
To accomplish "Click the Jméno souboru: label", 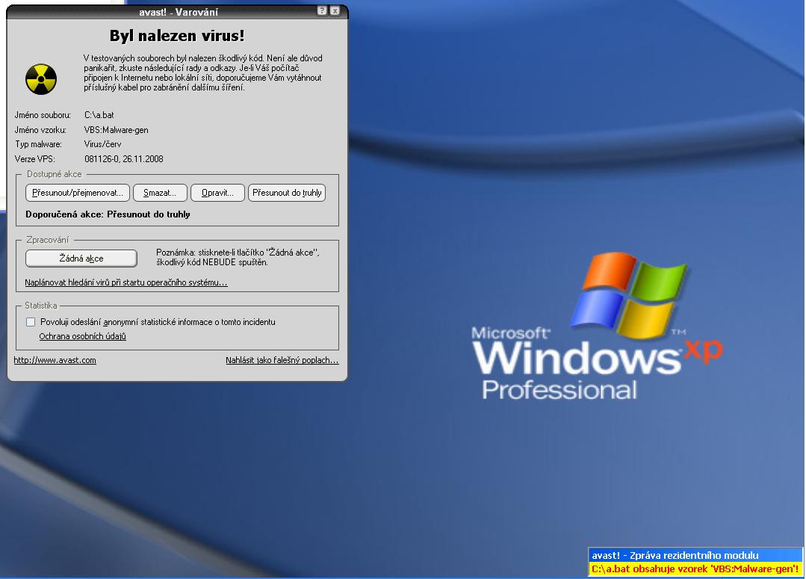I will pos(43,115).
